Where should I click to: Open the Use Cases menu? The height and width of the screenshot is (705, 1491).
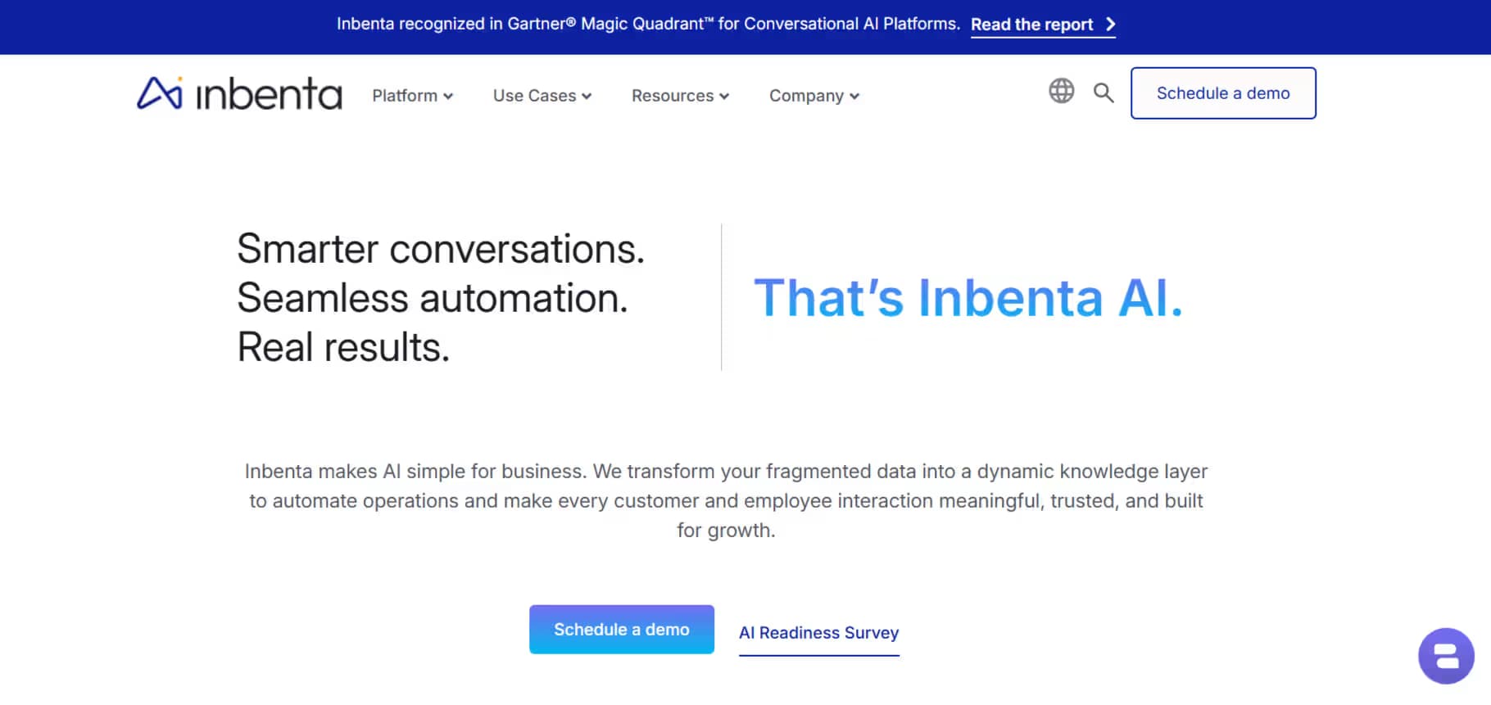[534, 96]
